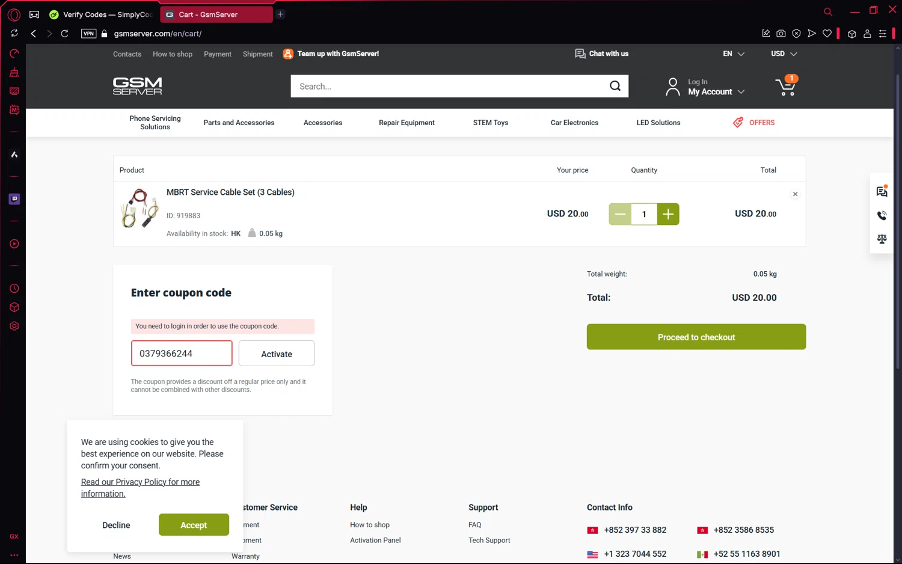The image size is (902, 564).
Task: Open the browser tab search magnifier
Action: pos(828,11)
